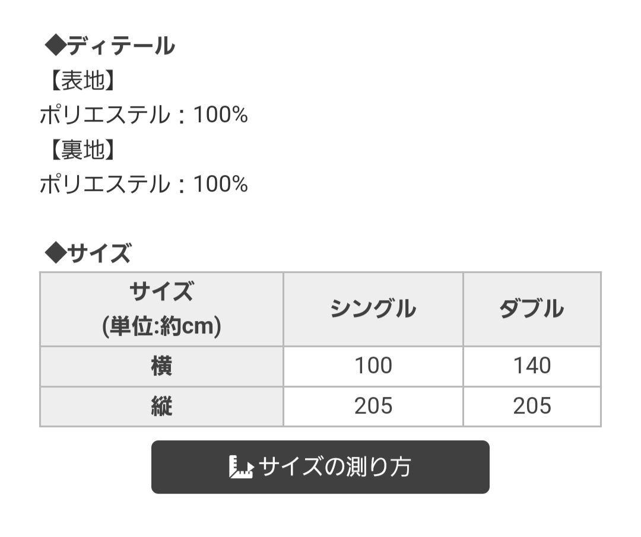Click the サイズ (単位:約cm) header cell
641x537 pixels.
161,309
